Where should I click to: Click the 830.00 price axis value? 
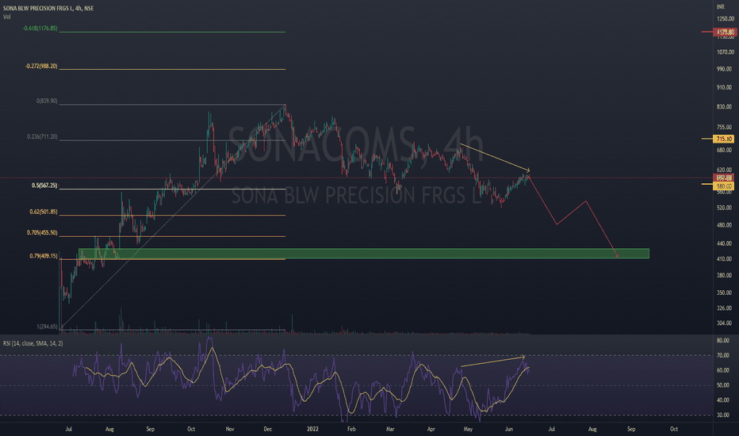(725, 106)
